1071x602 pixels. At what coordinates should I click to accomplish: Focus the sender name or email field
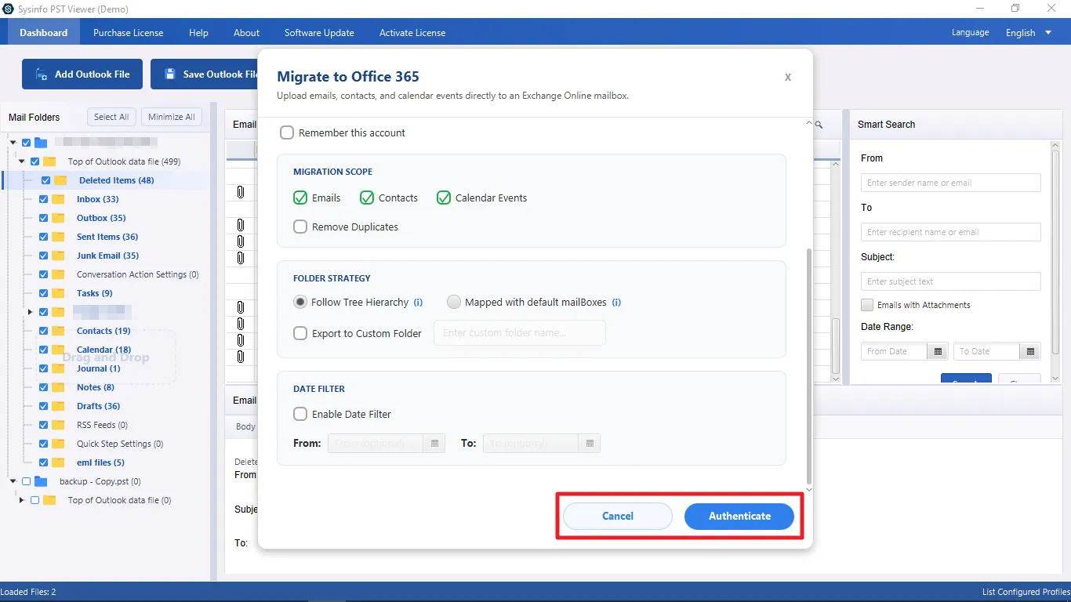951,183
